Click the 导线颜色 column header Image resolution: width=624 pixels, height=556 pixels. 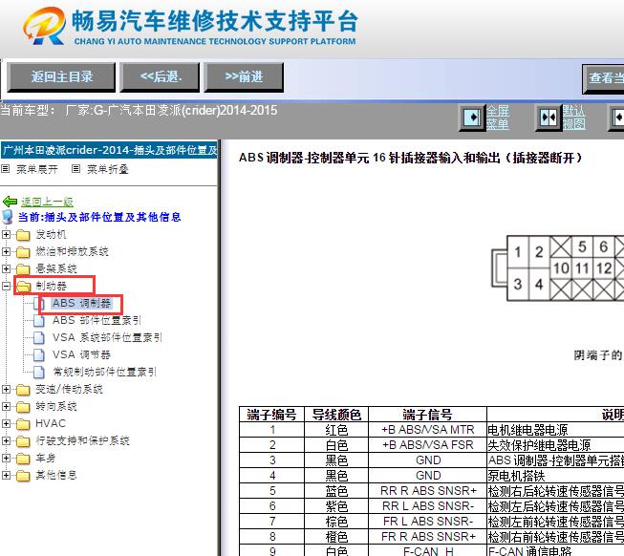tap(336, 415)
